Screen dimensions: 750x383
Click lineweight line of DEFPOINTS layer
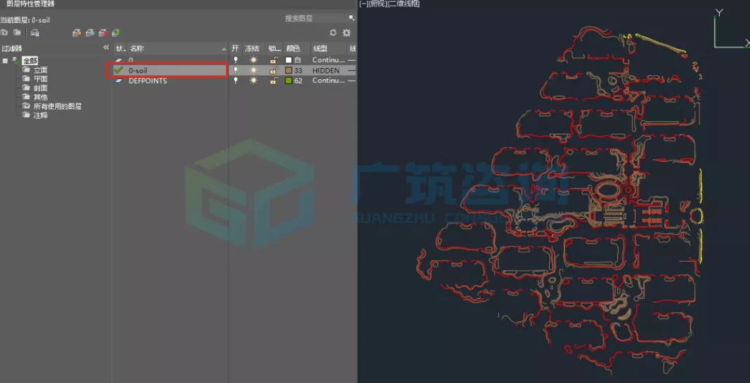(352, 81)
